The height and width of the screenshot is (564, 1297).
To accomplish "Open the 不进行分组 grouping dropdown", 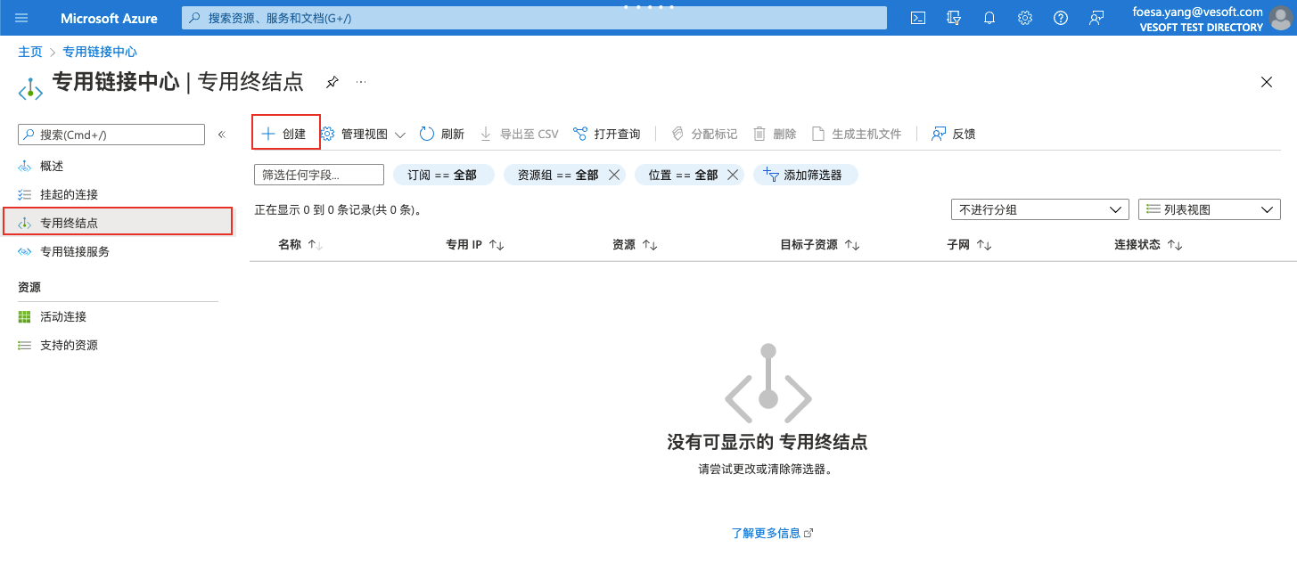I will [x=1039, y=209].
